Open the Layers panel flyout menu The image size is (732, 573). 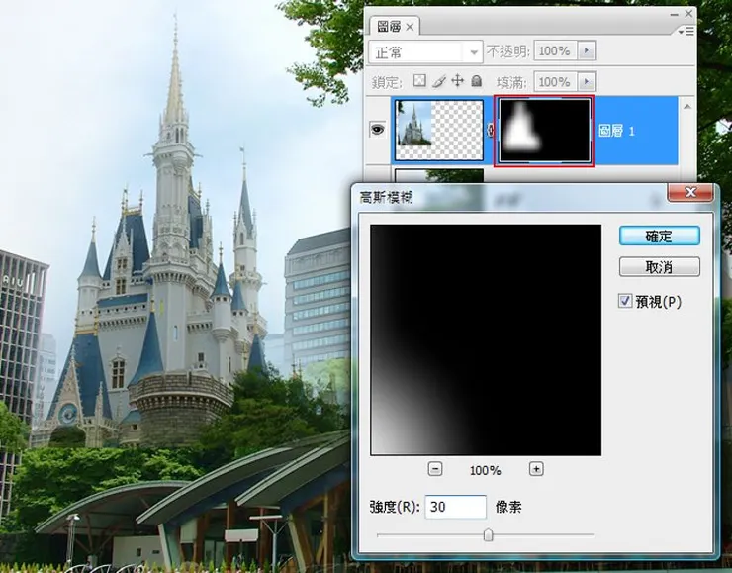[686, 30]
